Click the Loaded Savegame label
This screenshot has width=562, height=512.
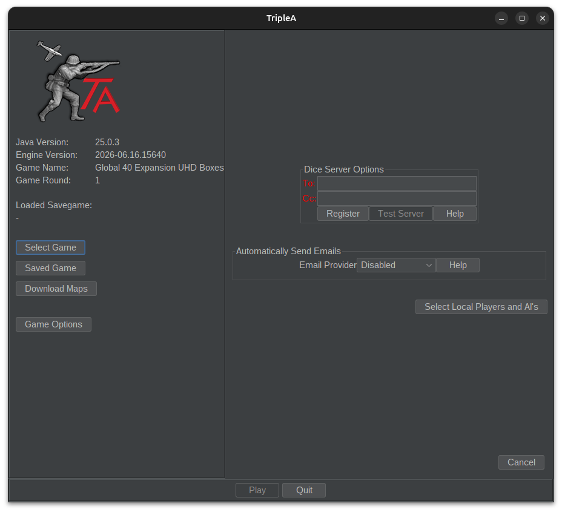tap(54, 205)
